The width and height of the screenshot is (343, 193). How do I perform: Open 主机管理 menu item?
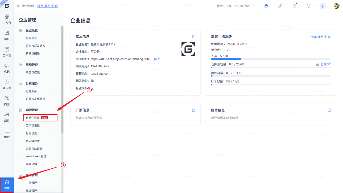(31, 183)
